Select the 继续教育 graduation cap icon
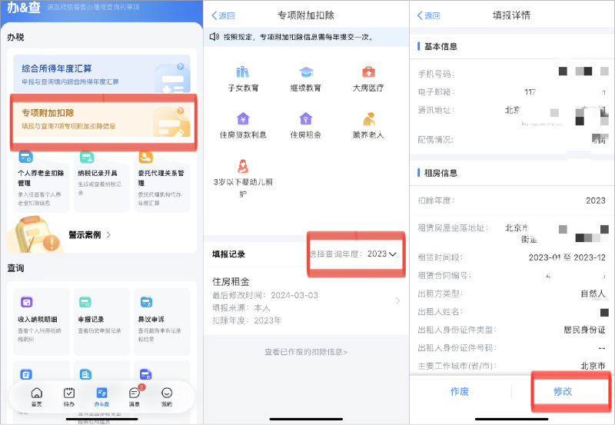Image resolution: width=615 pixels, height=425 pixels. point(306,72)
